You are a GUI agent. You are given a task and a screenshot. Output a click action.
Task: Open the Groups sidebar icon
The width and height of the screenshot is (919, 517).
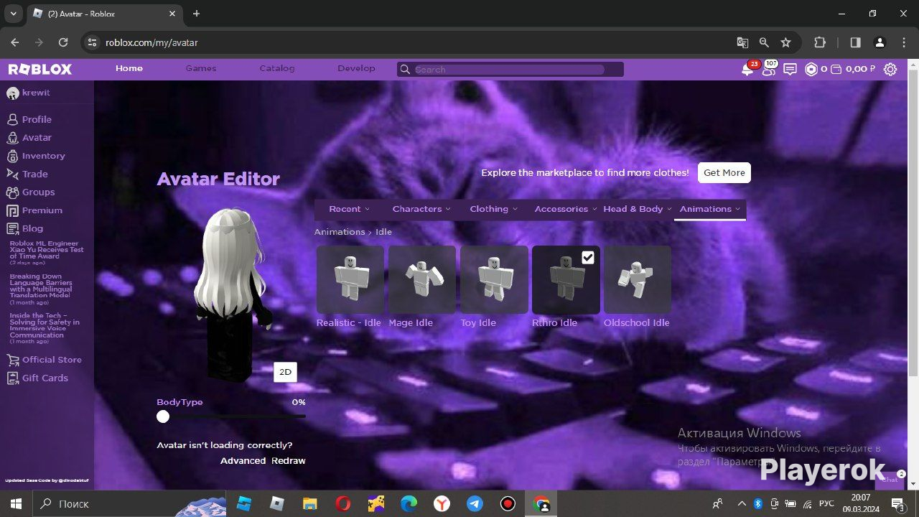coord(12,192)
